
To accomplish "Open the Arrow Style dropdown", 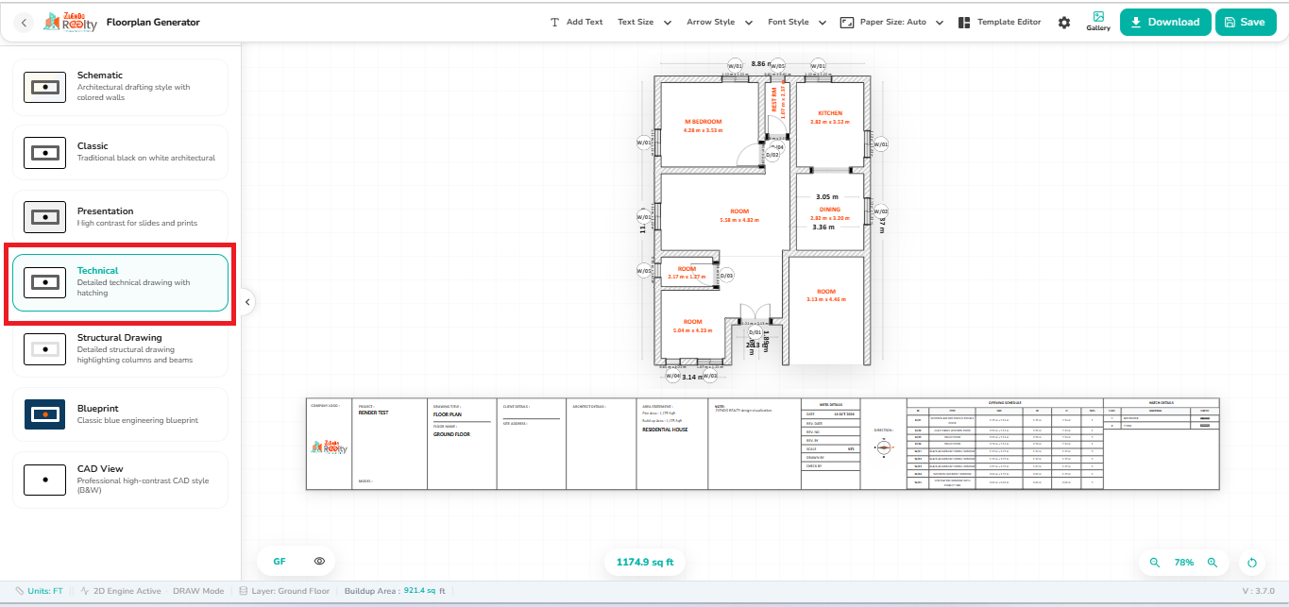I will (x=720, y=22).
